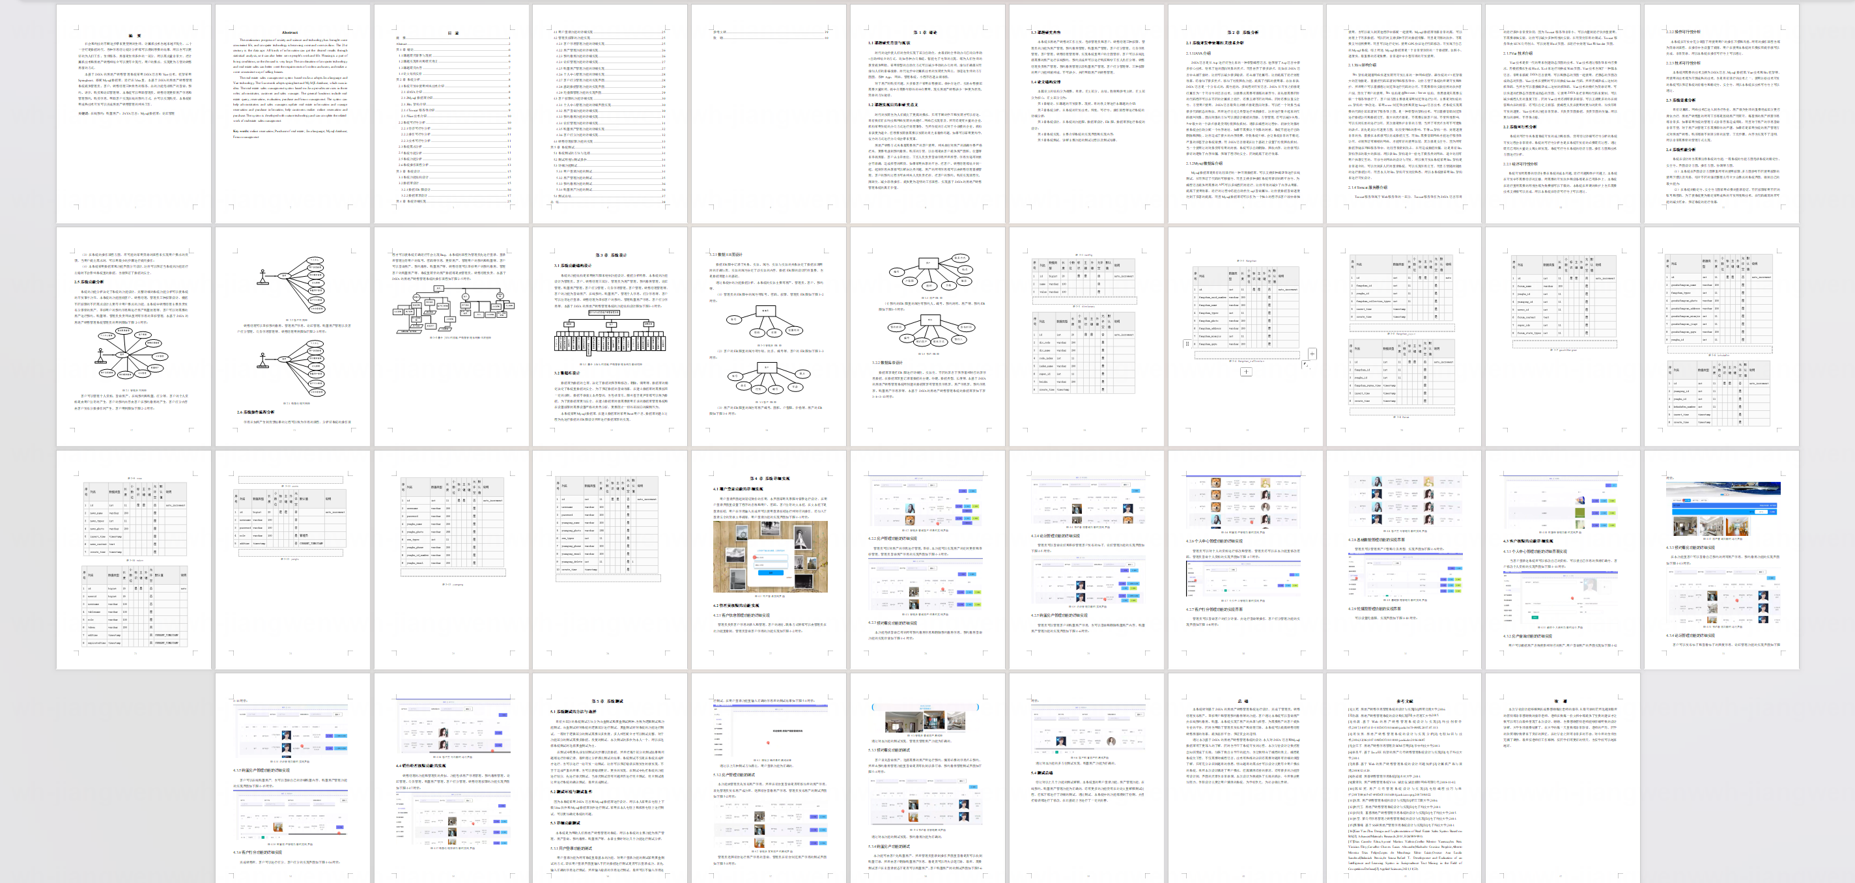This screenshot has height=883, width=1855.
Task: Click the 第1章 绪论 chapter heading
Action: click(x=926, y=33)
